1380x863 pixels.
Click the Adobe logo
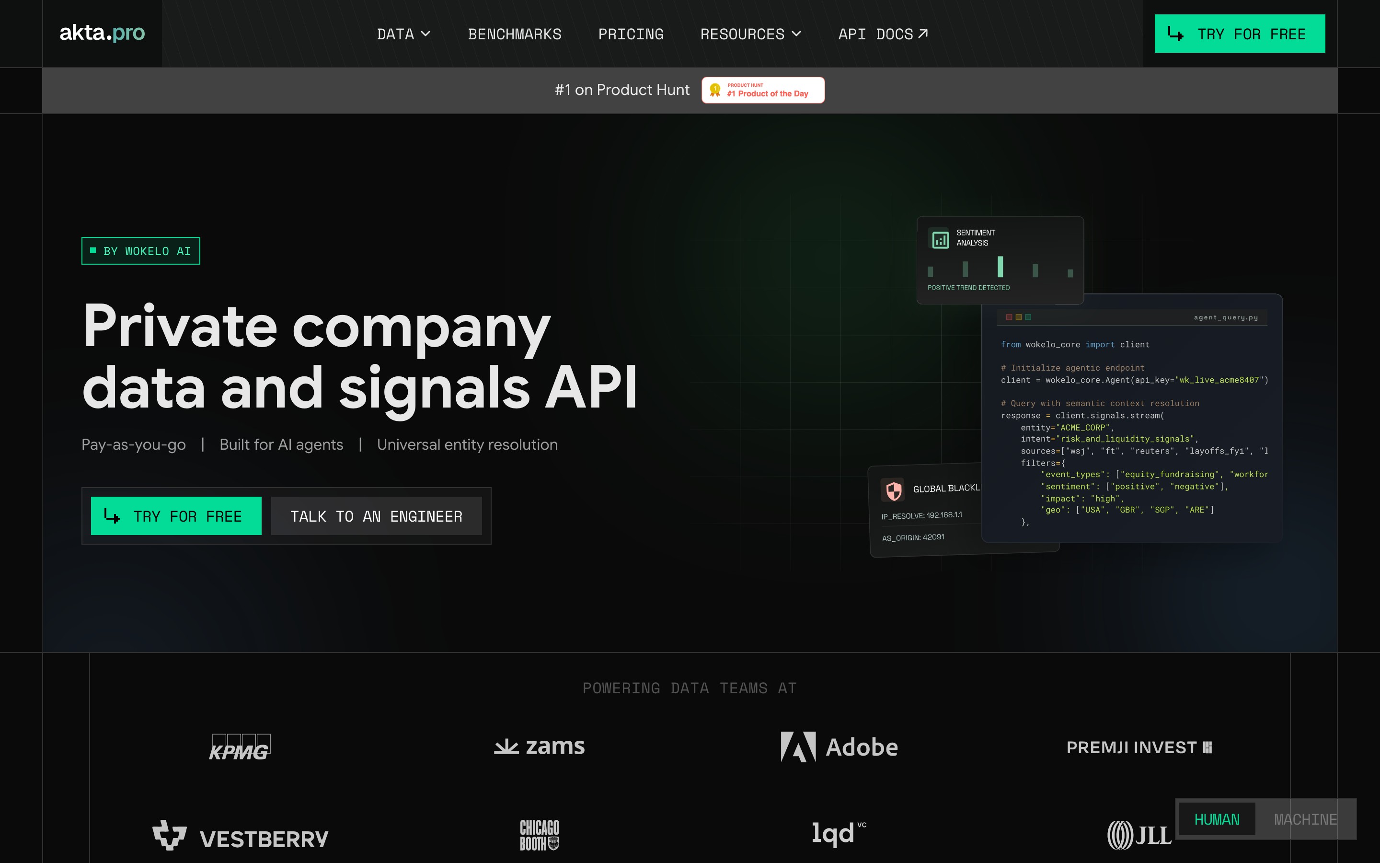(x=839, y=747)
